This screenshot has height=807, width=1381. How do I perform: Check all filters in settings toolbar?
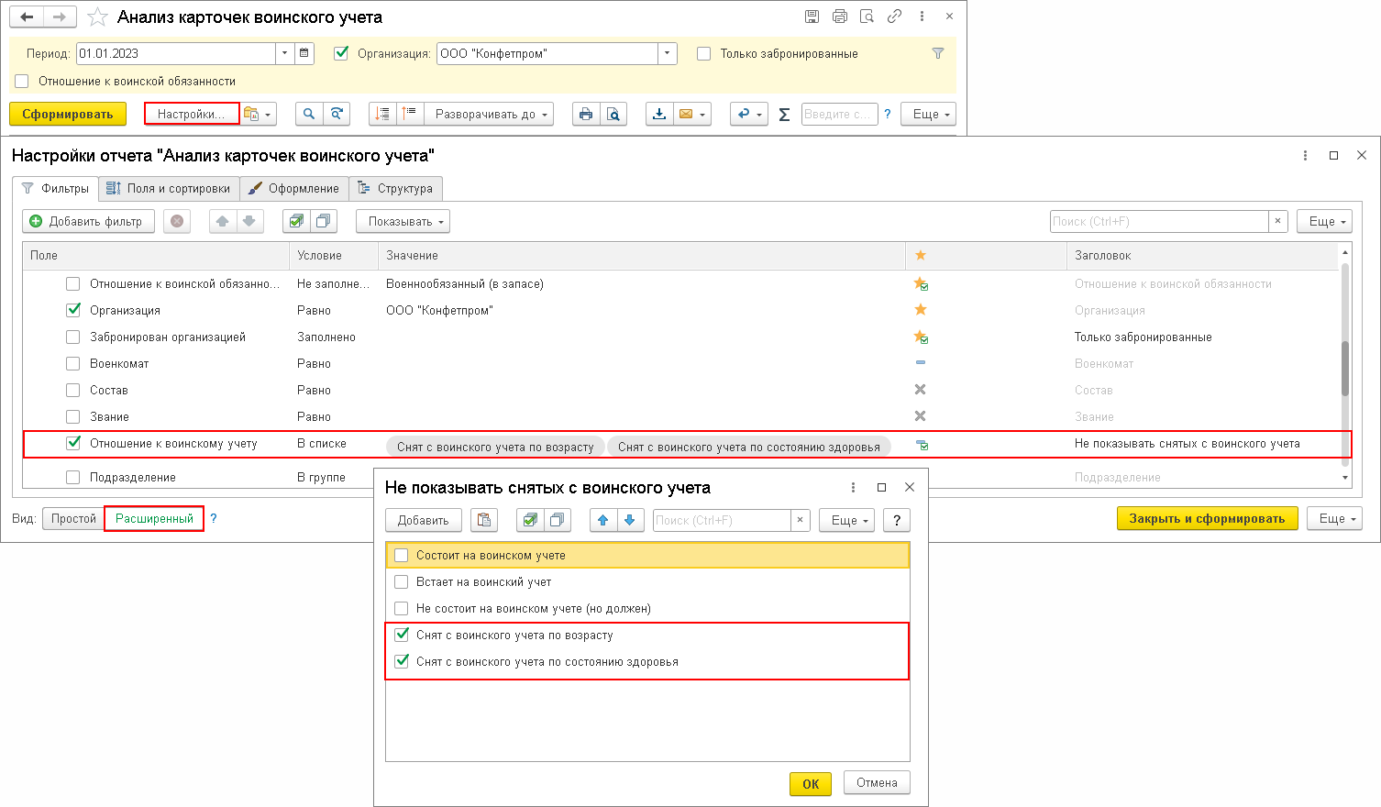click(296, 221)
